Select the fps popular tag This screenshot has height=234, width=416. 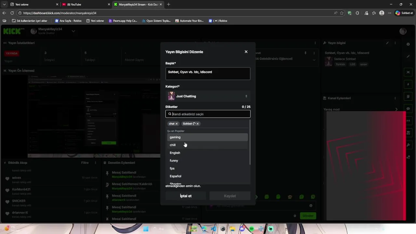coord(207,168)
